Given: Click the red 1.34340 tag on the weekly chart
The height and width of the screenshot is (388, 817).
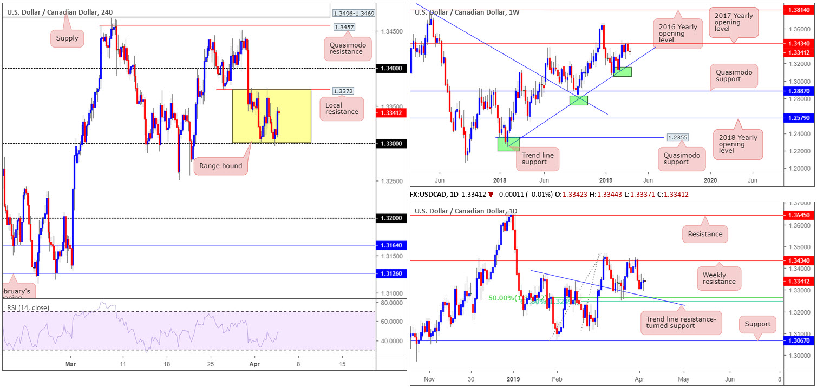Looking at the screenshot, I should click(799, 44).
